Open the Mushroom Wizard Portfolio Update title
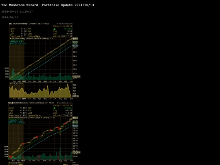 48,5
